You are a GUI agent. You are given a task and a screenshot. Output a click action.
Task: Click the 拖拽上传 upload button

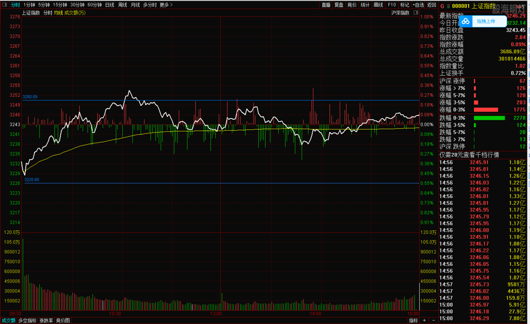pos(486,21)
